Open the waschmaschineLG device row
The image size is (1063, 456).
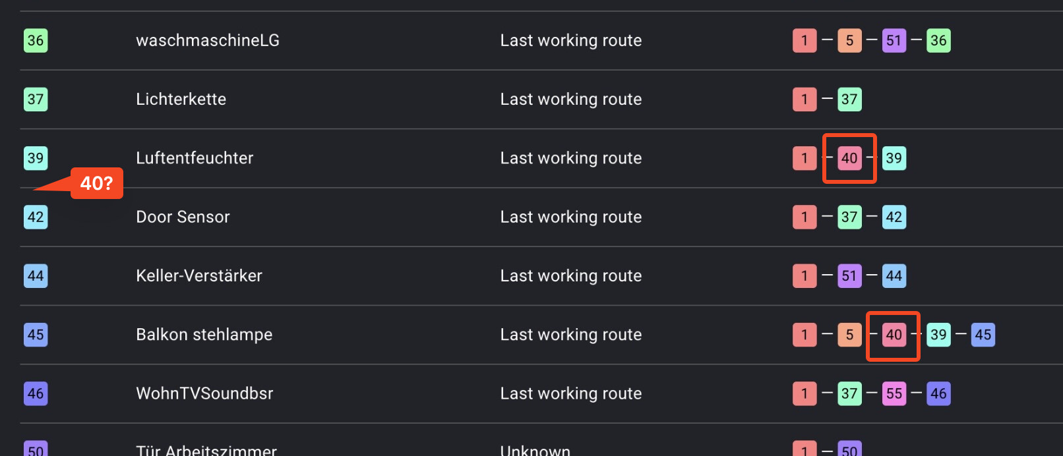point(208,40)
